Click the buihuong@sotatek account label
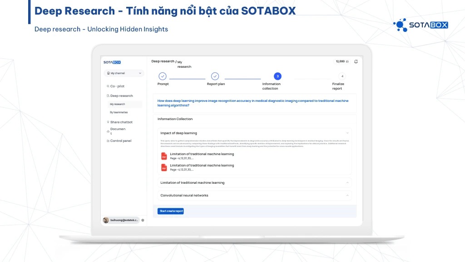This screenshot has width=465, height=262. (124, 220)
